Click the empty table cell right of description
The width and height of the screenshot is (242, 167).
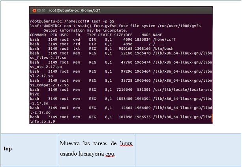click(x=188, y=150)
